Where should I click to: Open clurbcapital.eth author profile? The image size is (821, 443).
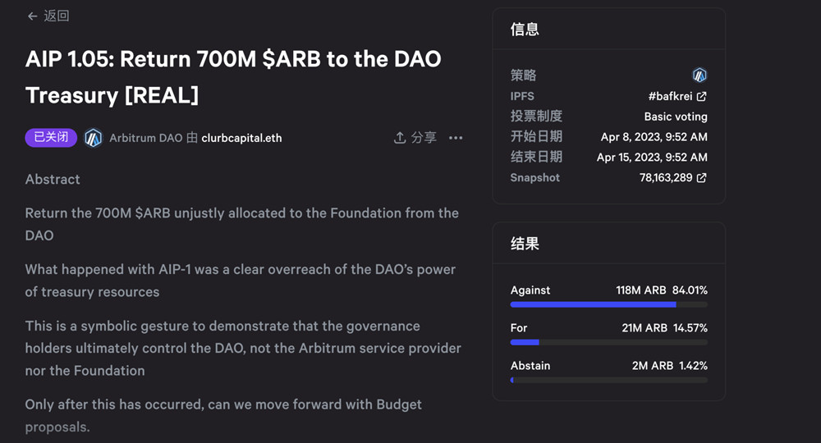point(241,138)
